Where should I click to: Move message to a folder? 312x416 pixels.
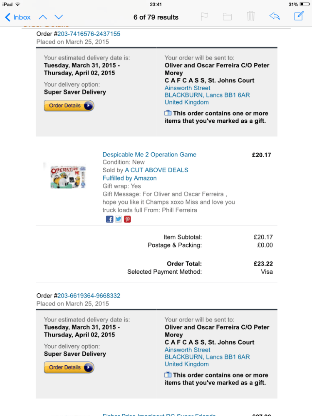[x=227, y=17]
